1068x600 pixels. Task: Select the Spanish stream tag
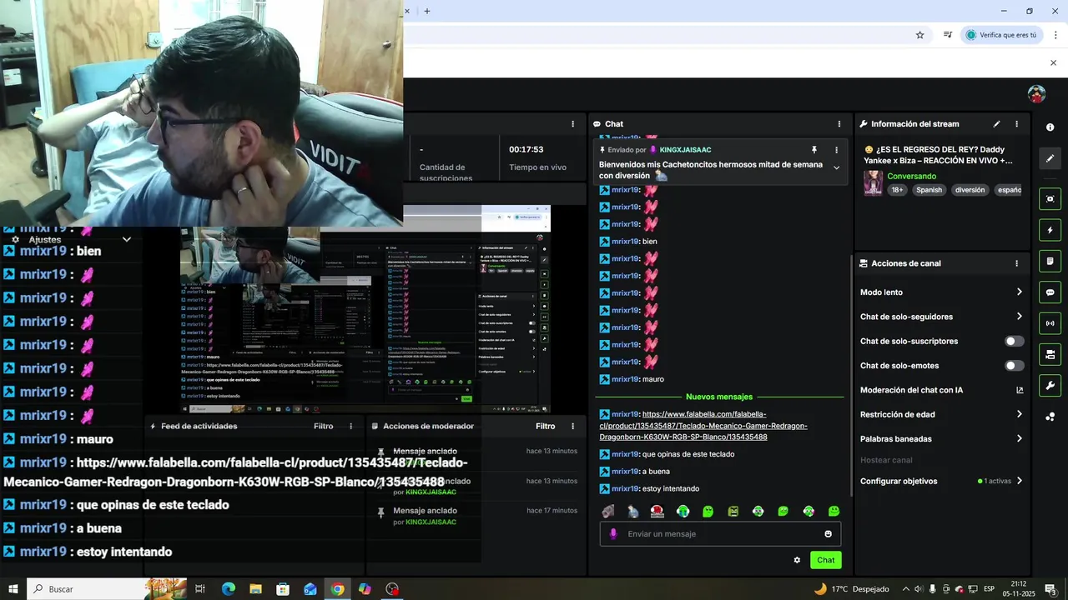[929, 190]
